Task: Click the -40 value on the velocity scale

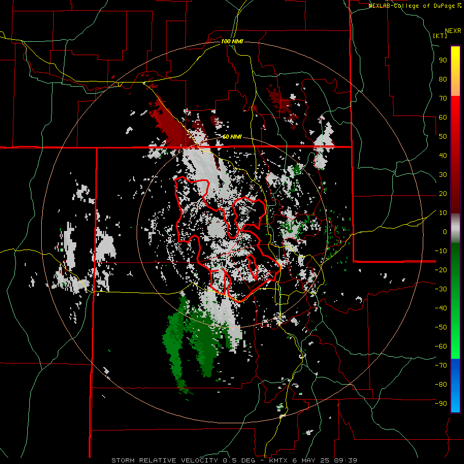Action: click(x=441, y=308)
